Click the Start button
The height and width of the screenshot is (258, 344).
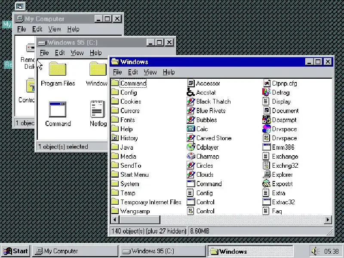point(15,251)
